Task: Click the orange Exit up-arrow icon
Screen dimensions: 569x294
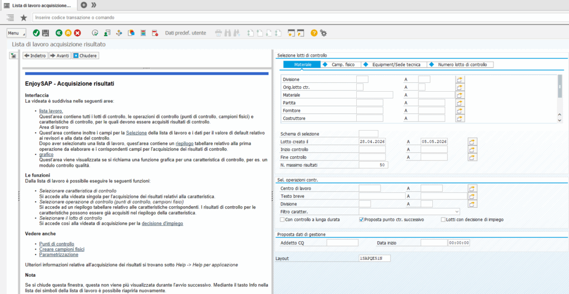Action: [68, 33]
